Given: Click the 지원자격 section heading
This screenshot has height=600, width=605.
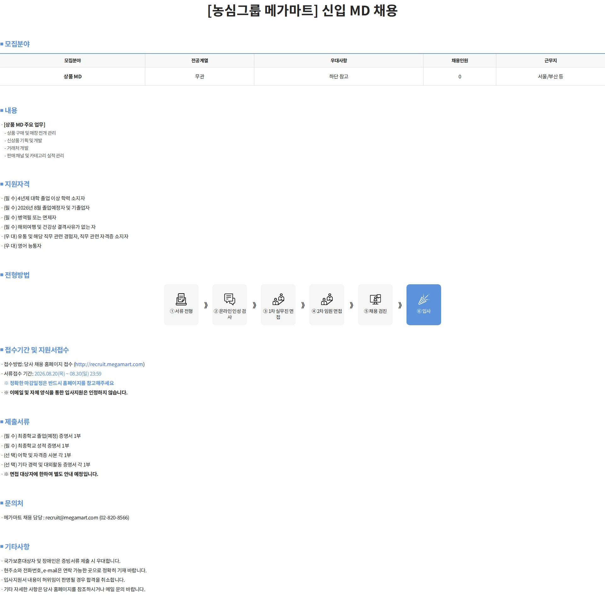Looking at the screenshot, I should 17,184.
